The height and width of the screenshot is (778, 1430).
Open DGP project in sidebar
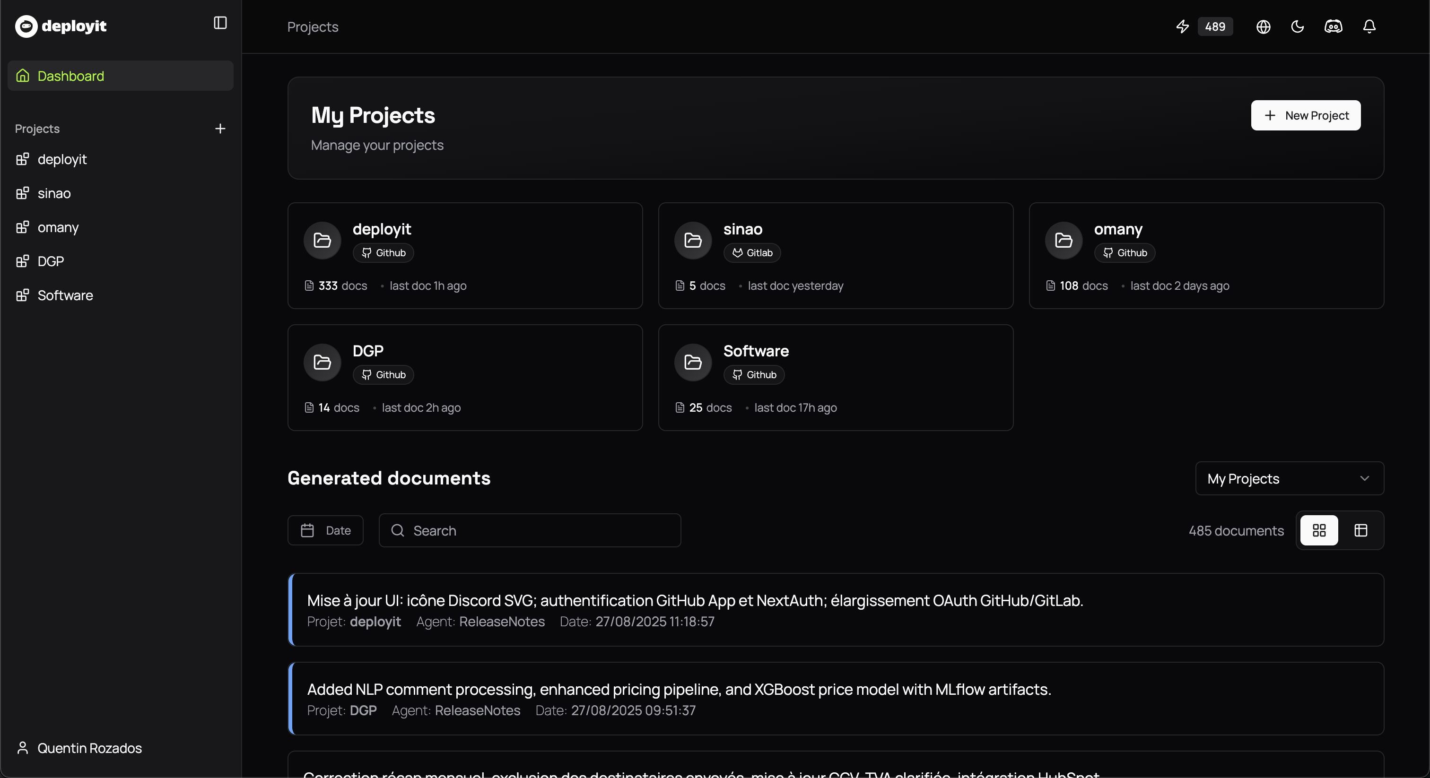tap(51, 261)
